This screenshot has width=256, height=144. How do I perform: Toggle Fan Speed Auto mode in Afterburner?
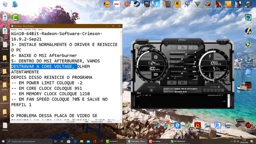pos(195,79)
